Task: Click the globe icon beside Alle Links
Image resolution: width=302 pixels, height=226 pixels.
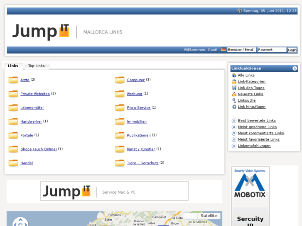Action: click(234, 75)
